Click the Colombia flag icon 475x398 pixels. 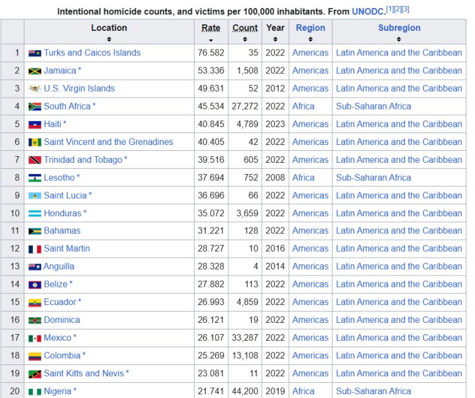(35, 356)
